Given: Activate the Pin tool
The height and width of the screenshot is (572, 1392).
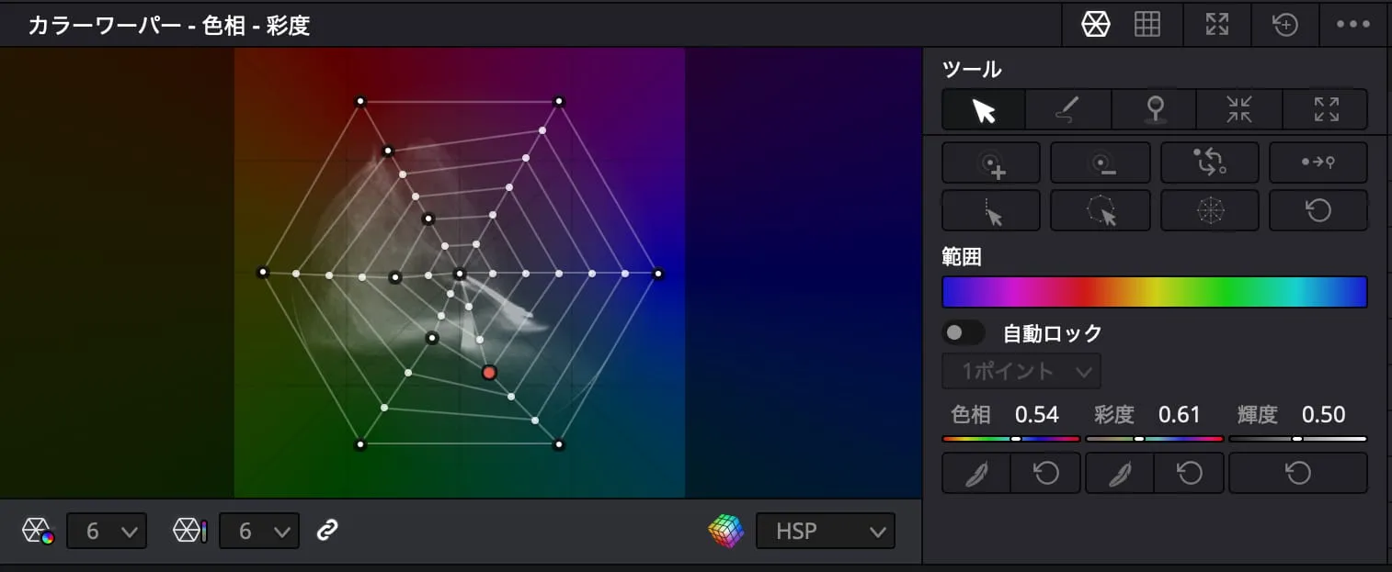Looking at the screenshot, I should [x=1154, y=110].
